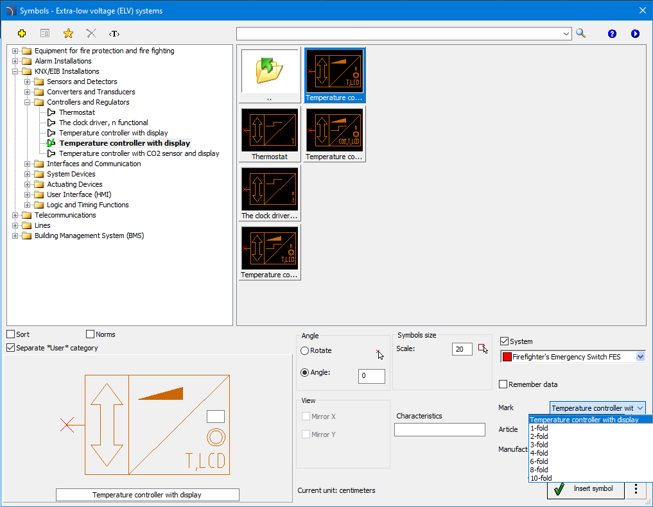Select the Thermostat symbol thumbnail
This screenshot has width=653, height=507.
(270, 134)
